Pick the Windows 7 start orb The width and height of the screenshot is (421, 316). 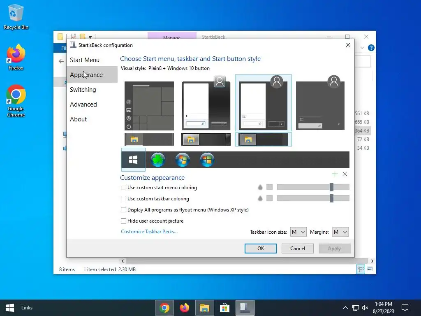[183, 160]
